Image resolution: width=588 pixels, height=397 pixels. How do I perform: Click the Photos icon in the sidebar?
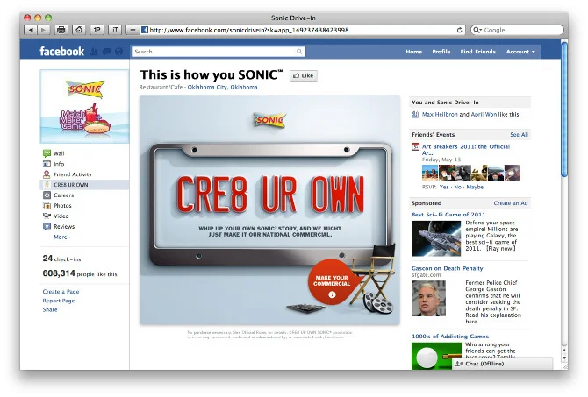tap(47, 206)
